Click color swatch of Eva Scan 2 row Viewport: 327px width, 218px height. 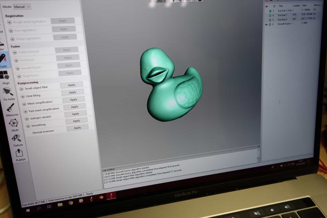tap(270, 20)
